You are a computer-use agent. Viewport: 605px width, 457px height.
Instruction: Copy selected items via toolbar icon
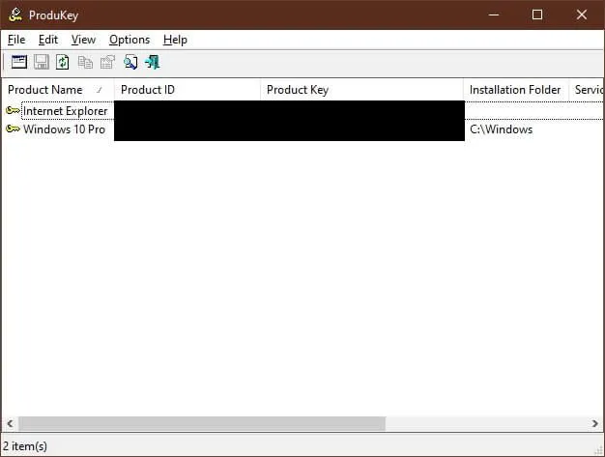(x=85, y=62)
